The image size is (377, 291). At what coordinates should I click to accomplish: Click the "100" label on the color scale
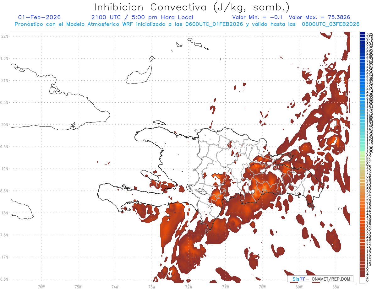(x=370, y=151)
